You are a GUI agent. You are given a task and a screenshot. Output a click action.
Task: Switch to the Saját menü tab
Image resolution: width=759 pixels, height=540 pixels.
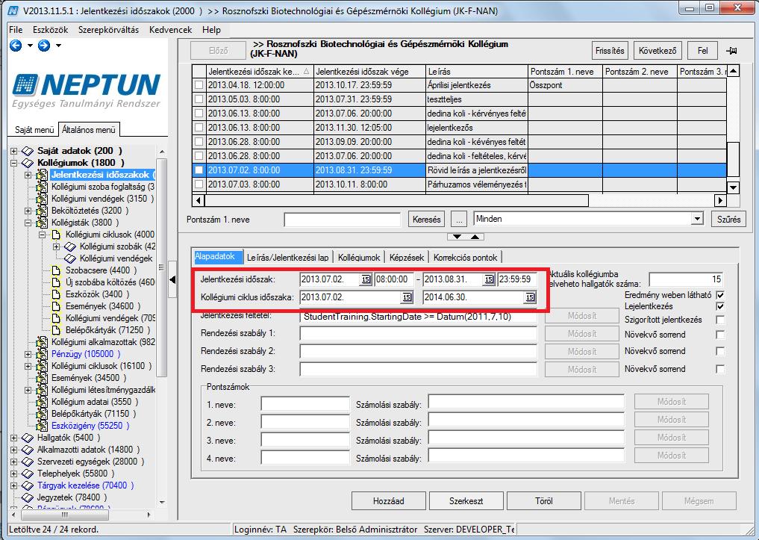34,130
